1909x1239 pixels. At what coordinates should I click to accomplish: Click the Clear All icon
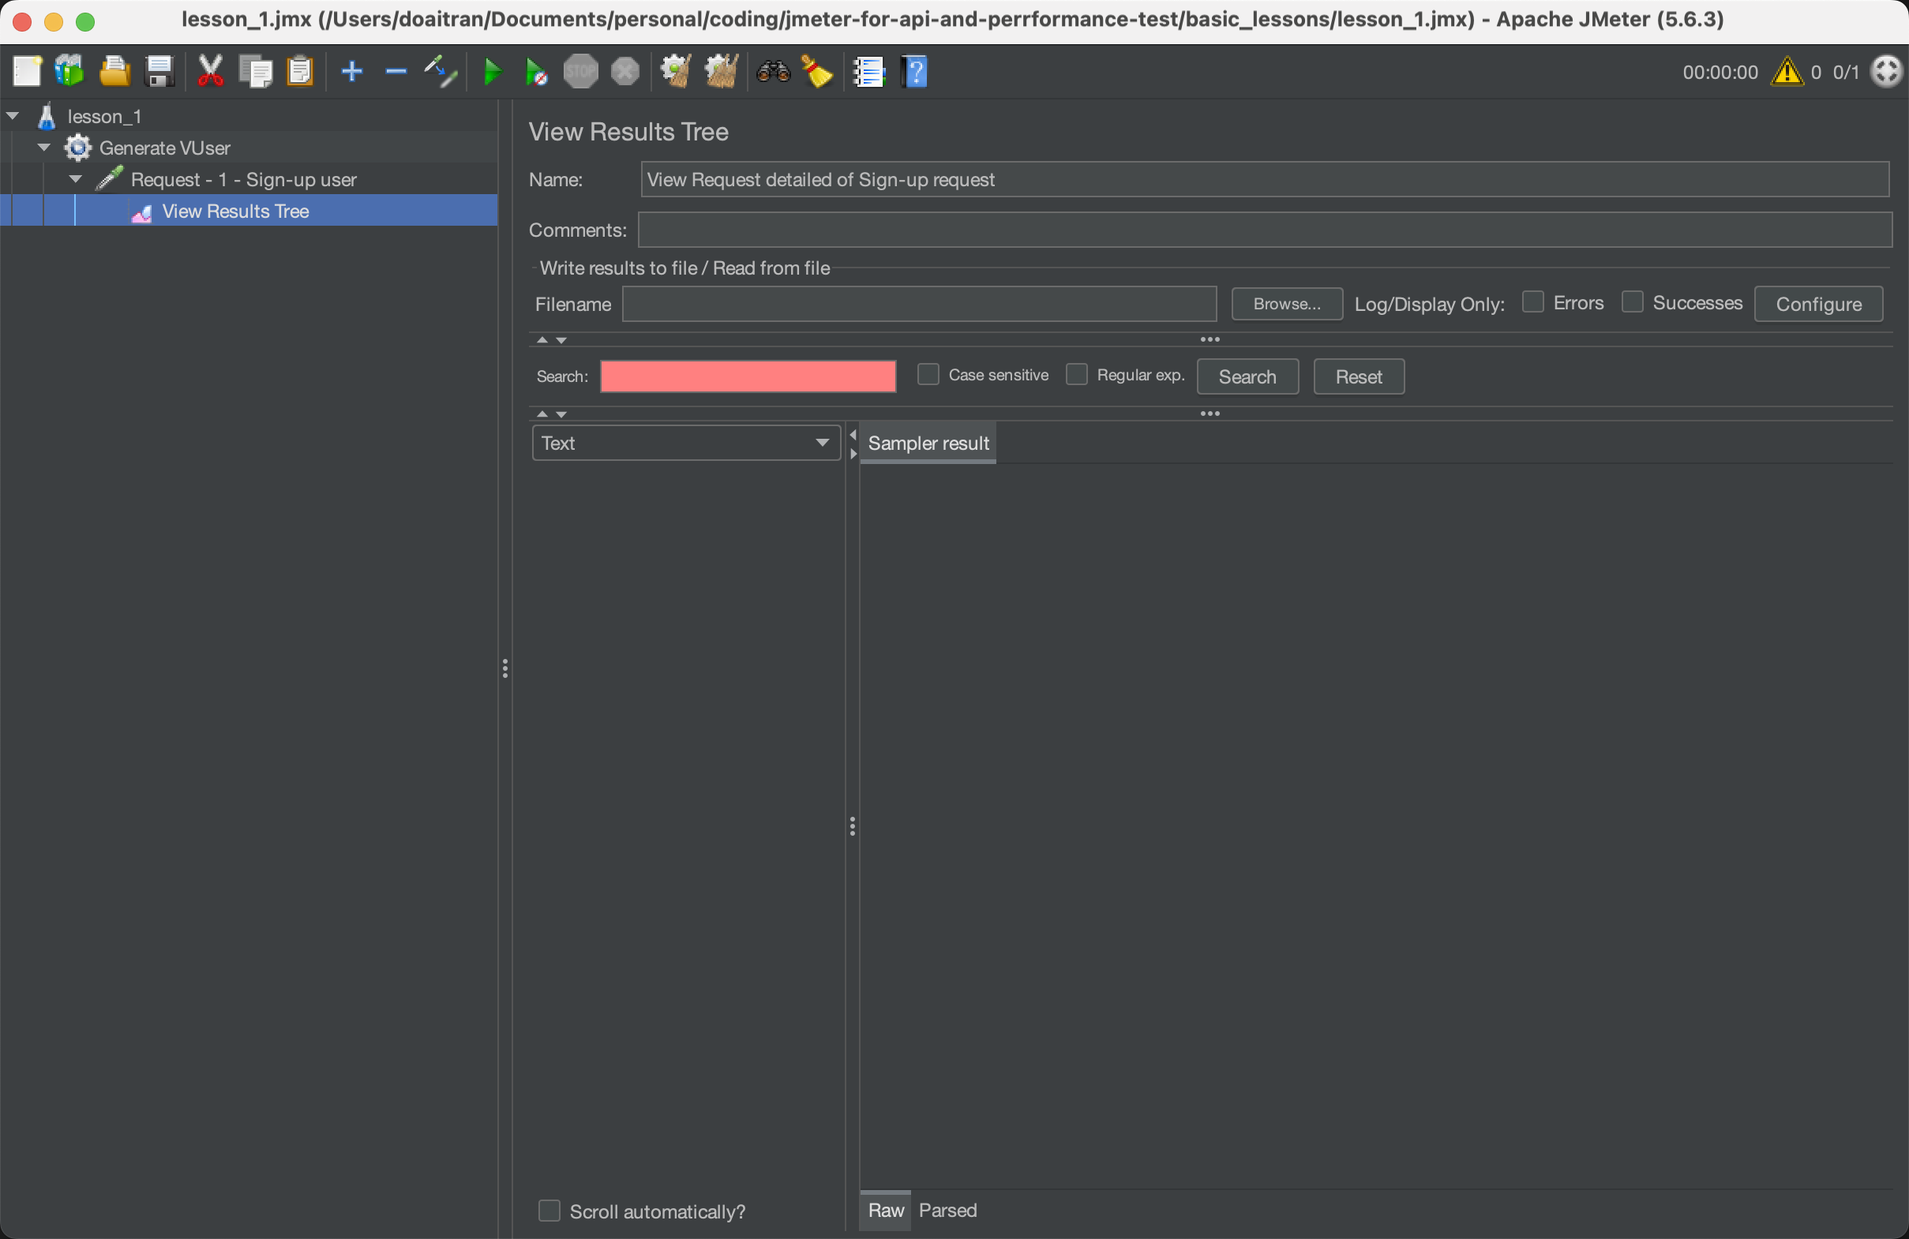click(x=720, y=71)
